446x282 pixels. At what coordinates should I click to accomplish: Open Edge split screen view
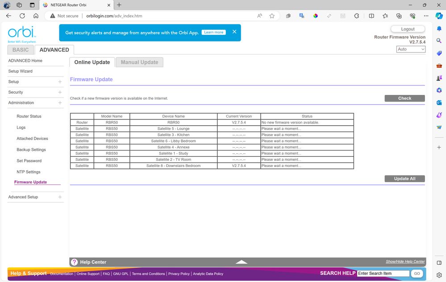pos(371,16)
